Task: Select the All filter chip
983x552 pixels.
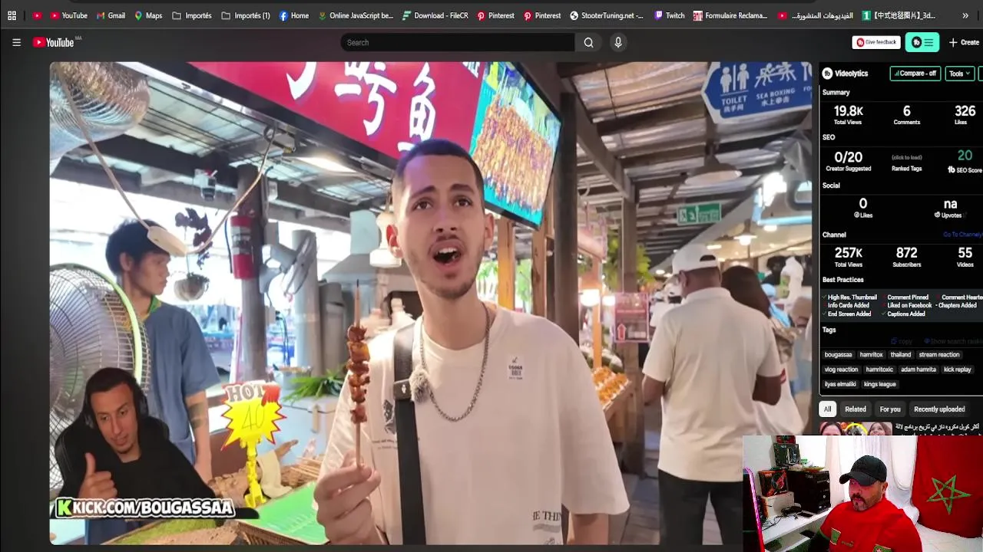Action: click(827, 409)
